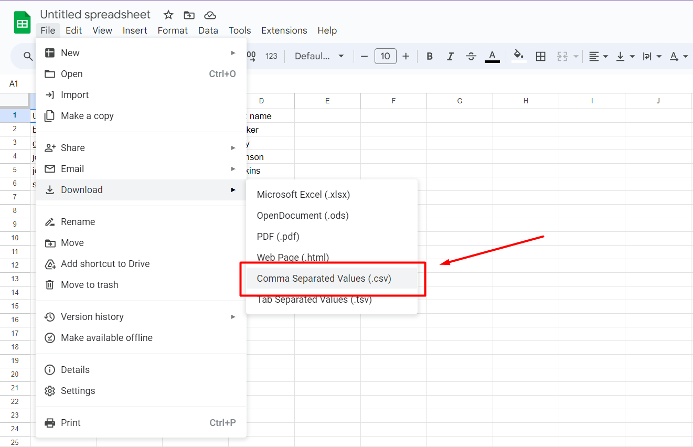Open the horizontal alignment dropdown
This screenshot has width=693, height=447.
point(598,56)
